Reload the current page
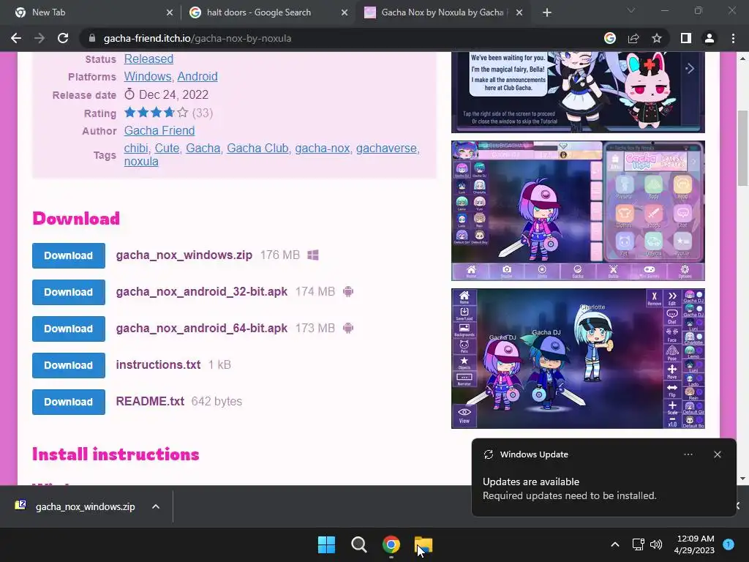The height and width of the screenshot is (562, 749). [63, 38]
